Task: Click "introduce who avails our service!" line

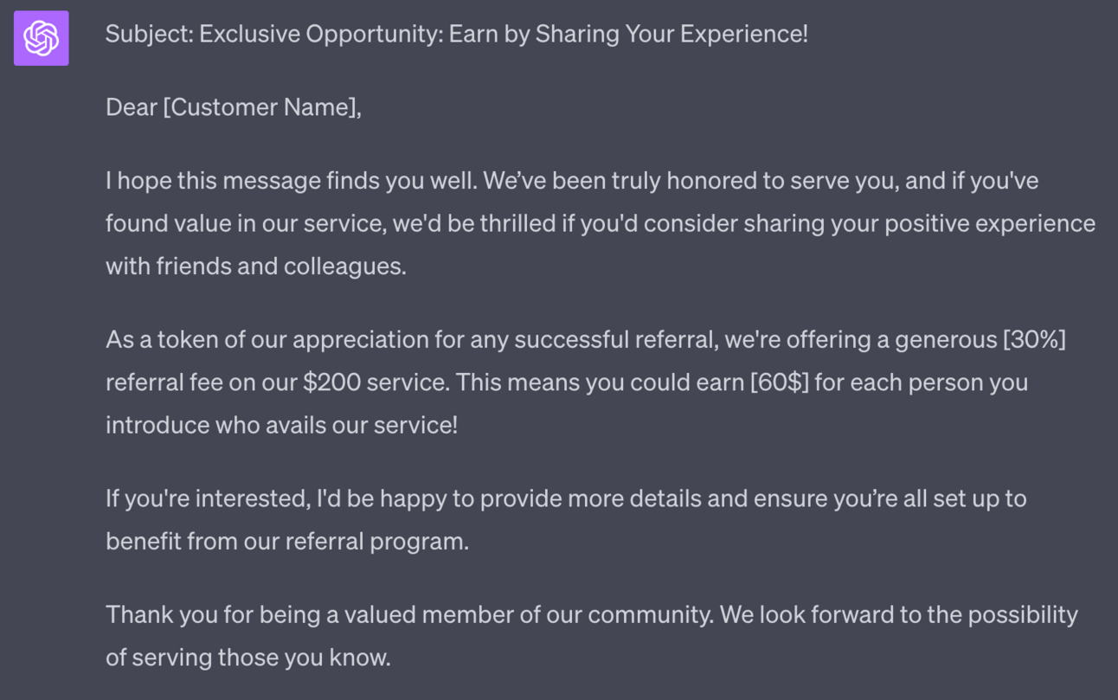Action: (281, 425)
